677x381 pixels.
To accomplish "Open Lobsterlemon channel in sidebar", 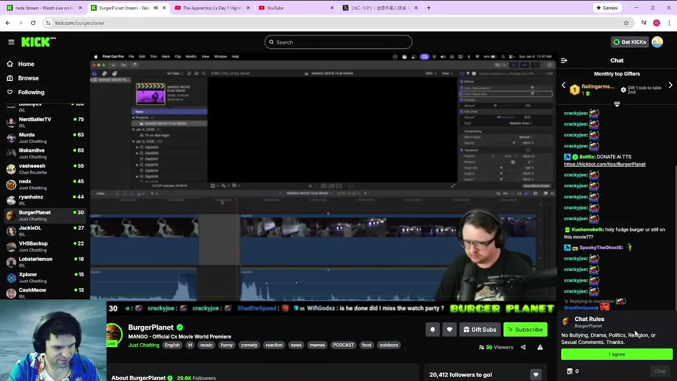I will click(45, 262).
